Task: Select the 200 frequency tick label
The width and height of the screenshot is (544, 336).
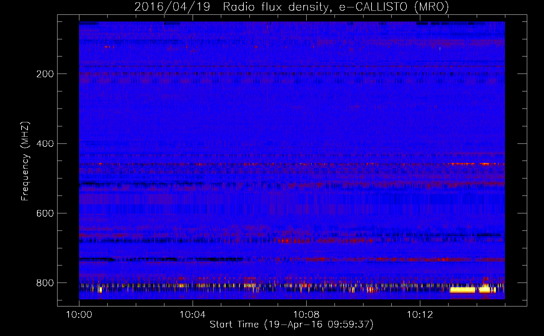Action: [x=45, y=74]
